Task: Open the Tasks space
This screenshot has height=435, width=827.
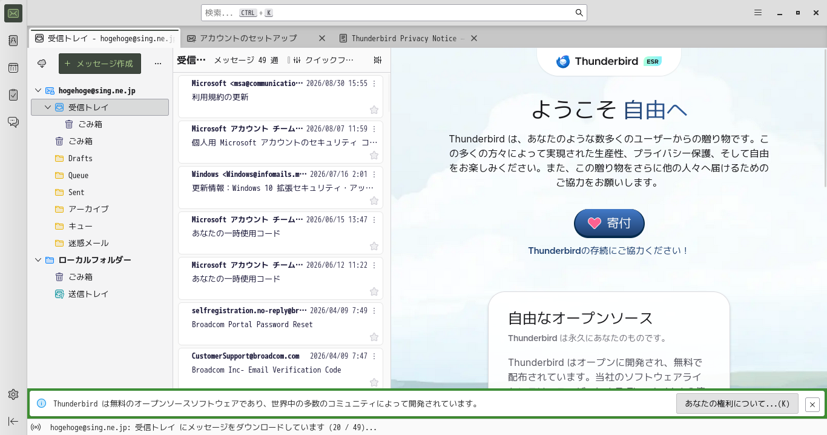Action: (13, 95)
